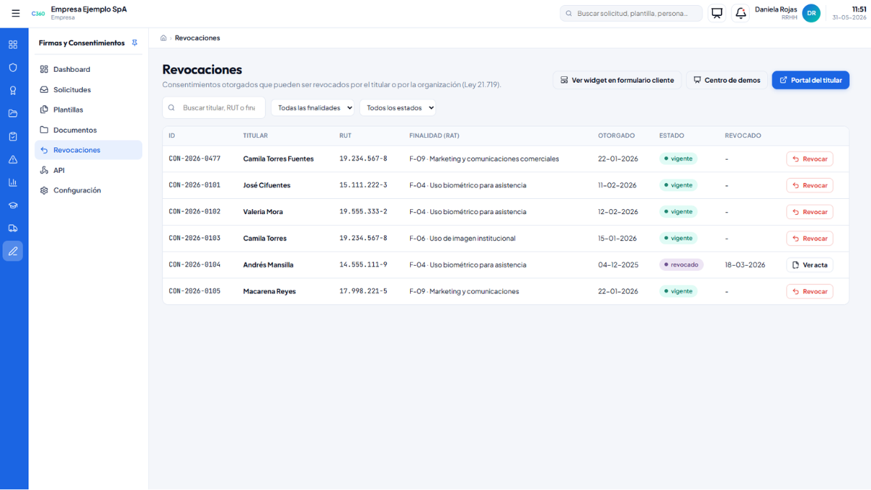This screenshot has width=871, height=490.
Task: Open Solicitudes in the side menu
Action: tap(89, 90)
